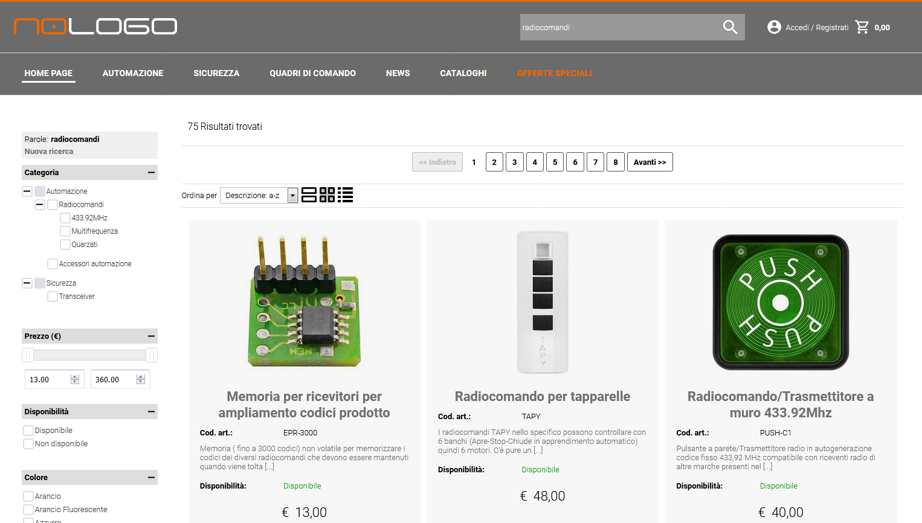Click the user account icon
This screenshot has width=922, height=523.
coord(774,27)
